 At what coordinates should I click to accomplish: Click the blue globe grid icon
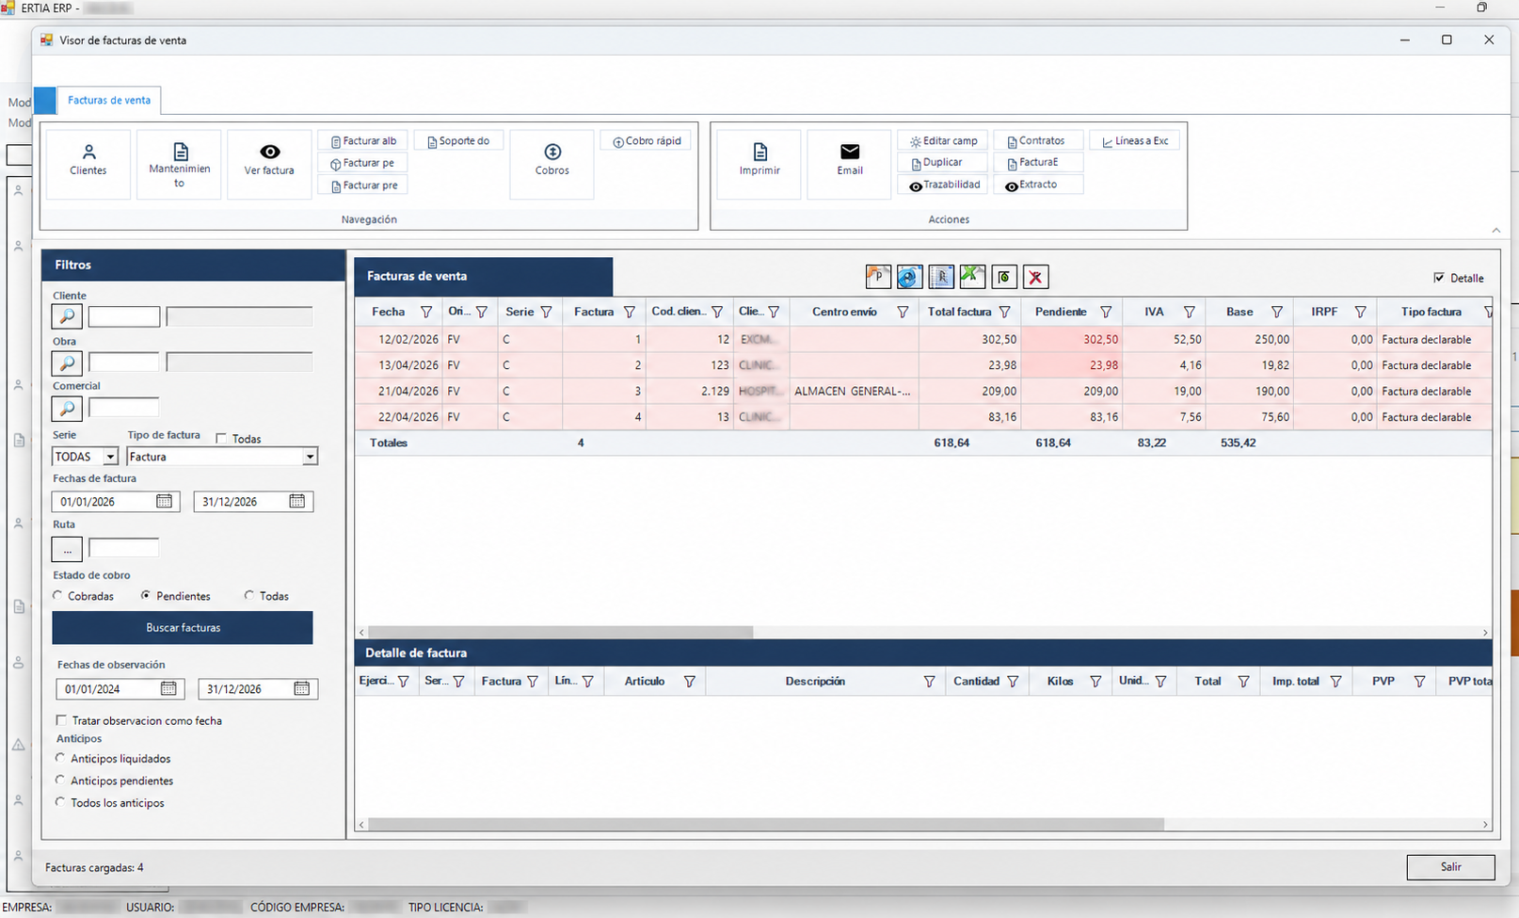point(909,277)
